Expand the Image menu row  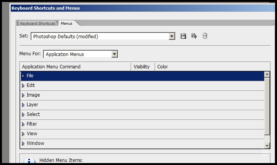[23, 95]
